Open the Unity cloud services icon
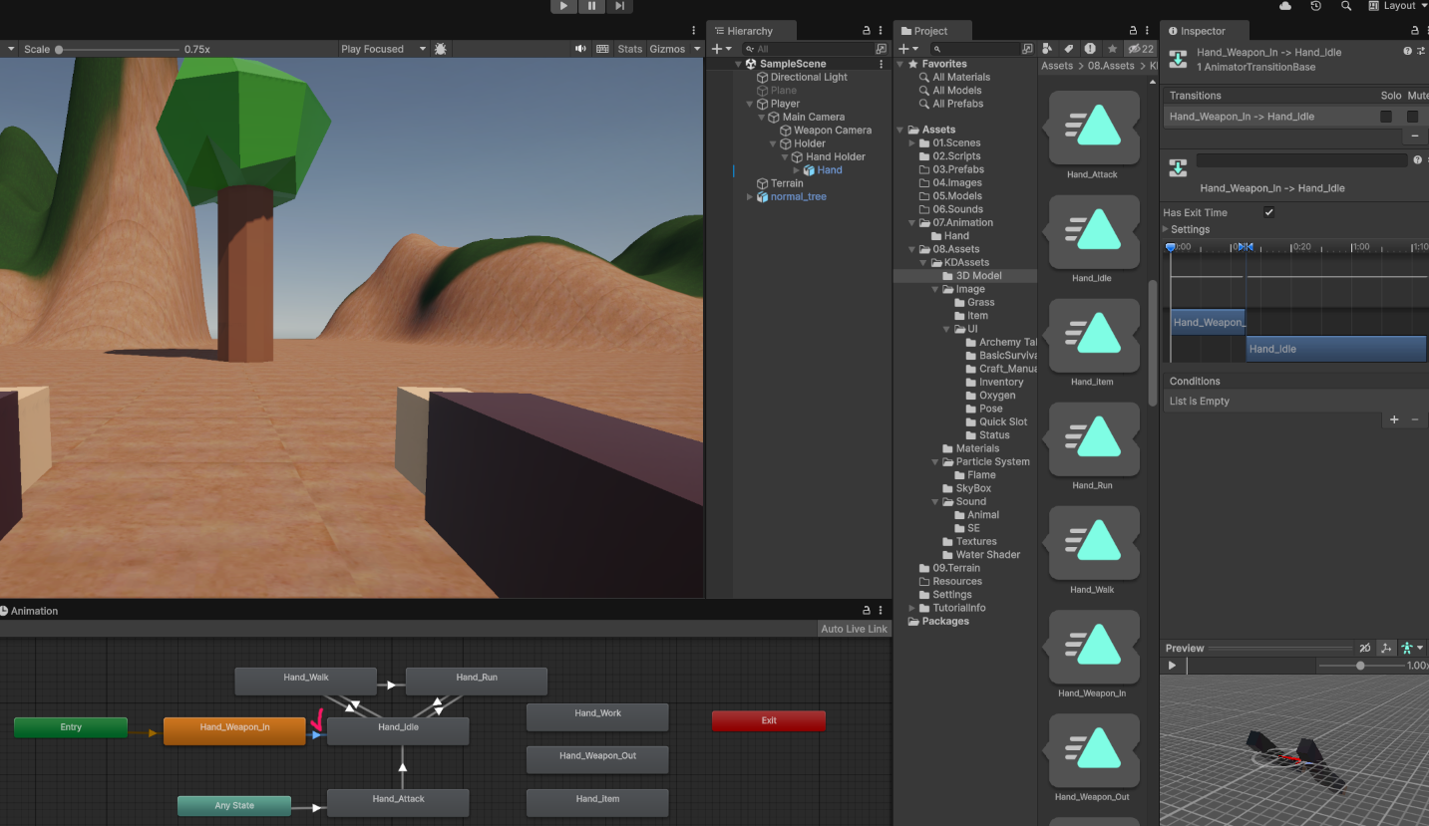The width and height of the screenshot is (1429, 826). (x=1285, y=6)
